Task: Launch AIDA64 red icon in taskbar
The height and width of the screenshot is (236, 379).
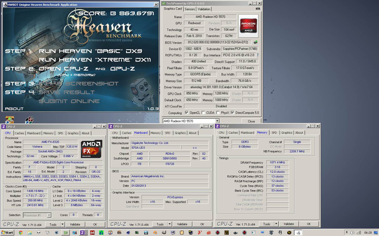Action: tap(92, 232)
